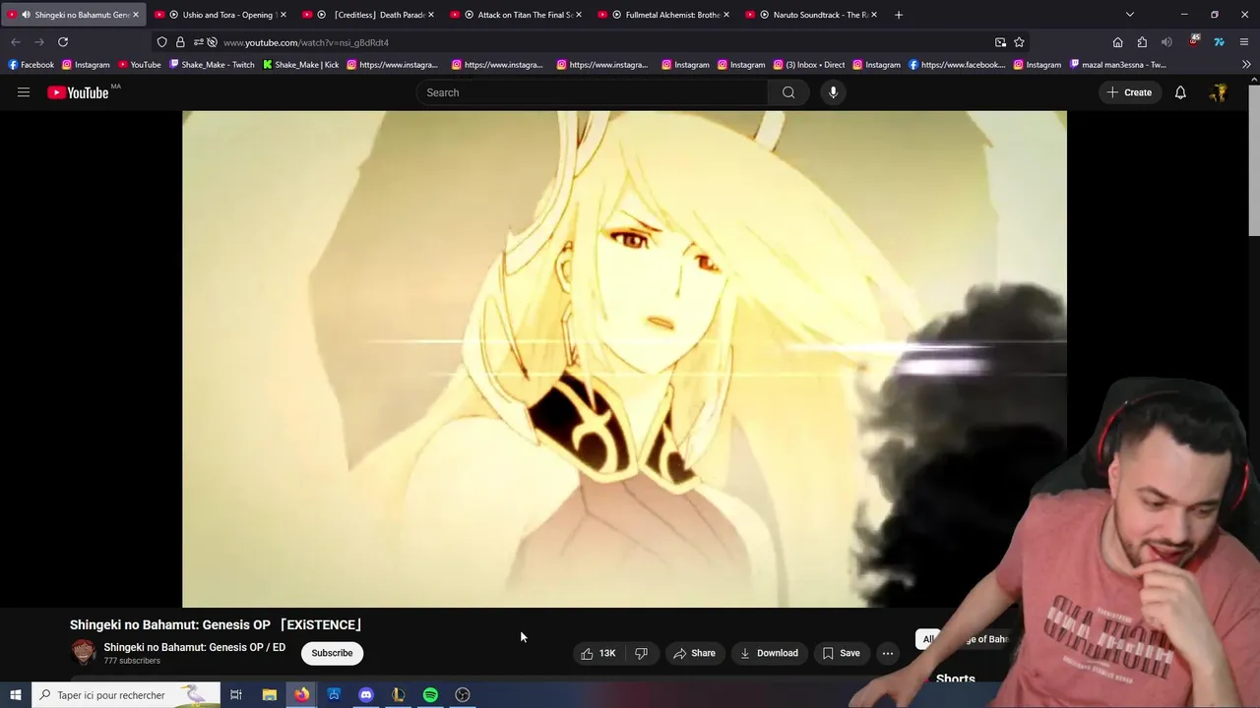The width and height of the screenshot is (1260, 708).
Task: Click the taskbar search box Taper ici pour rechercher
Action: pyautogui.click(x=126, y=695)
